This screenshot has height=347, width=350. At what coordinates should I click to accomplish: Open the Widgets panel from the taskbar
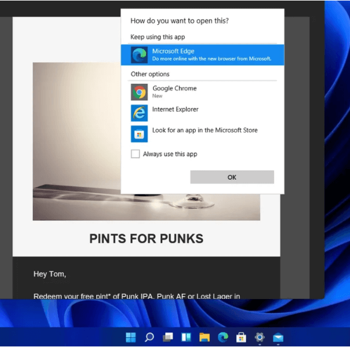coord(186,337)
